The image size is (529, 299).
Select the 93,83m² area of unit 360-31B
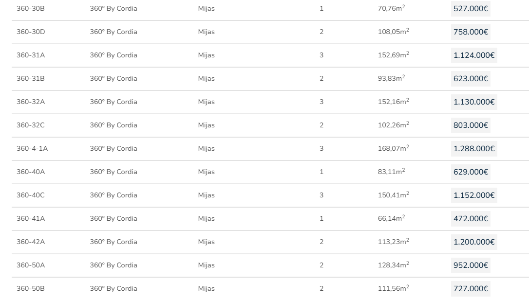(391, 79)
